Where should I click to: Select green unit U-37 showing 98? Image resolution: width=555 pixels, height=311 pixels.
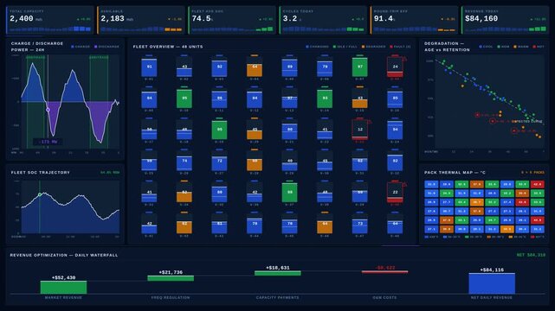coord(289,193)
